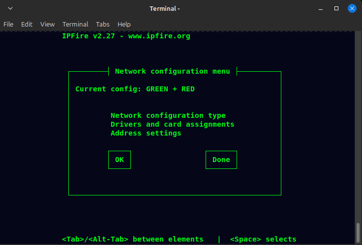Close the Terminal window

pyautogui.click(x=352, y=8)
